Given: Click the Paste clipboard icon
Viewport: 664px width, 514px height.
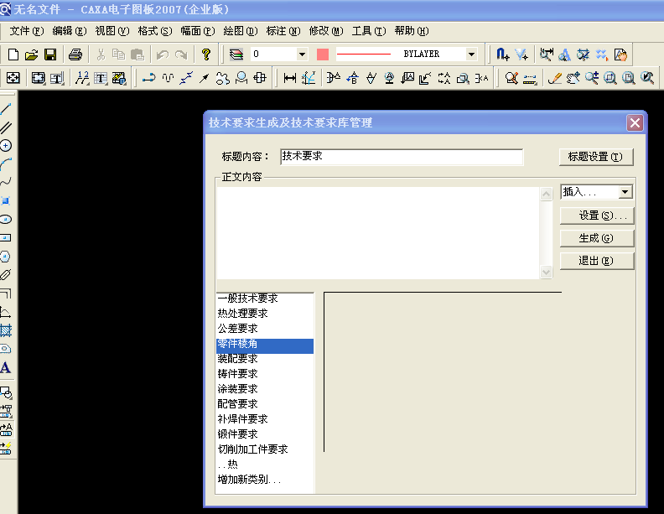Looking at the screenshot, I should click(137, 55).
